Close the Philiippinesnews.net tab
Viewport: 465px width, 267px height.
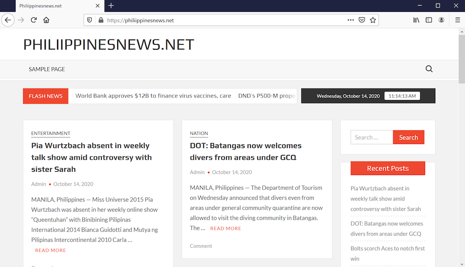pyautogui.click(x=98, y=6)
